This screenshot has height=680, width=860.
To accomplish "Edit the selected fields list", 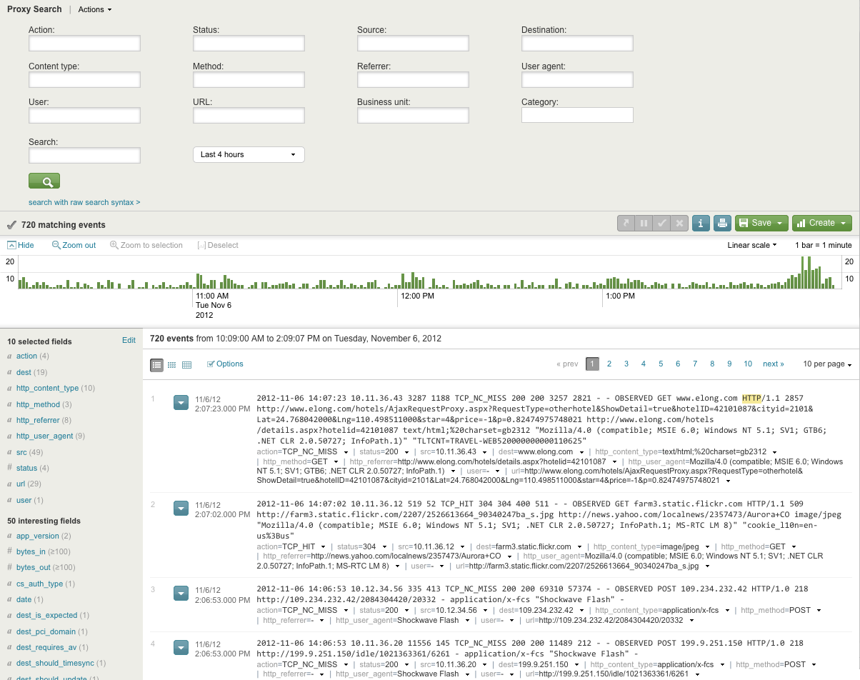I will [x=129, y=340].
